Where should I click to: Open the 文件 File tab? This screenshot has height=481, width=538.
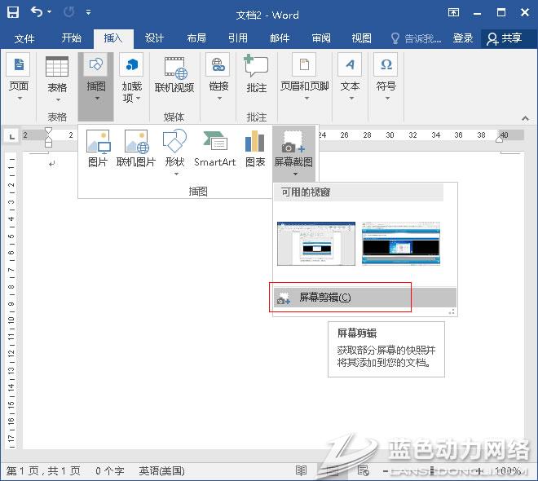click(x=24, y=38)
